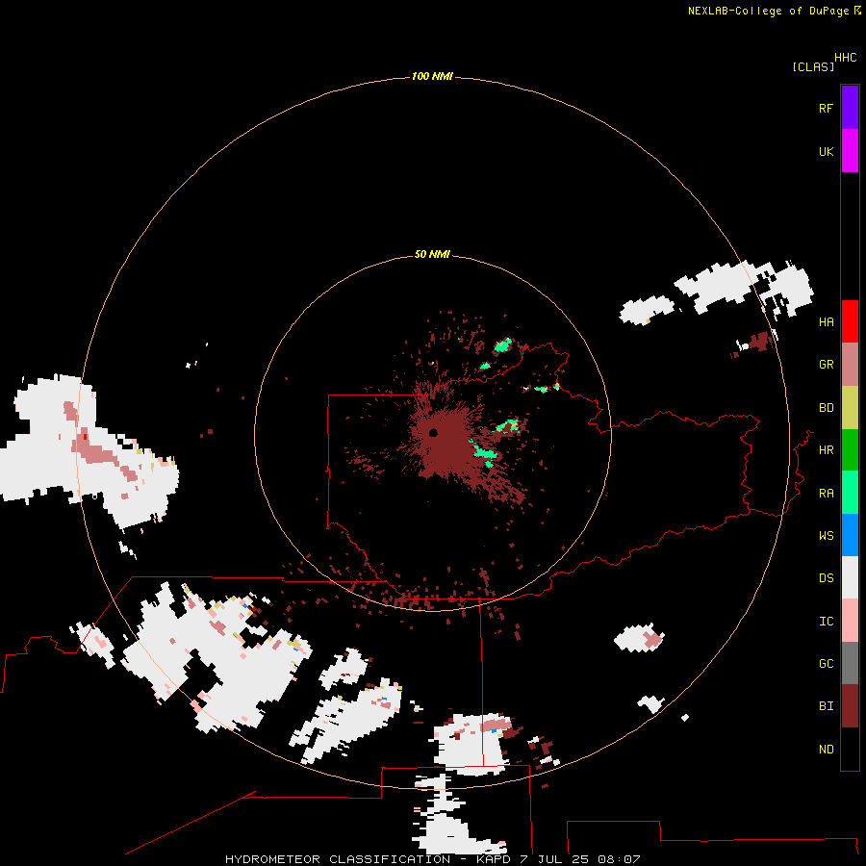Click the DS legend label
Screen dimensions: 866x866
[827, 578]
